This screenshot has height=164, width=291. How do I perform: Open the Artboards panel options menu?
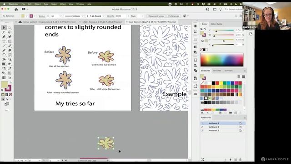245,118
